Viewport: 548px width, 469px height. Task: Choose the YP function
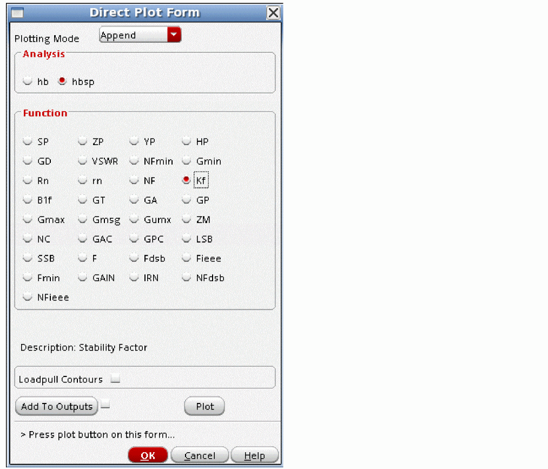[x=134, y=141]
